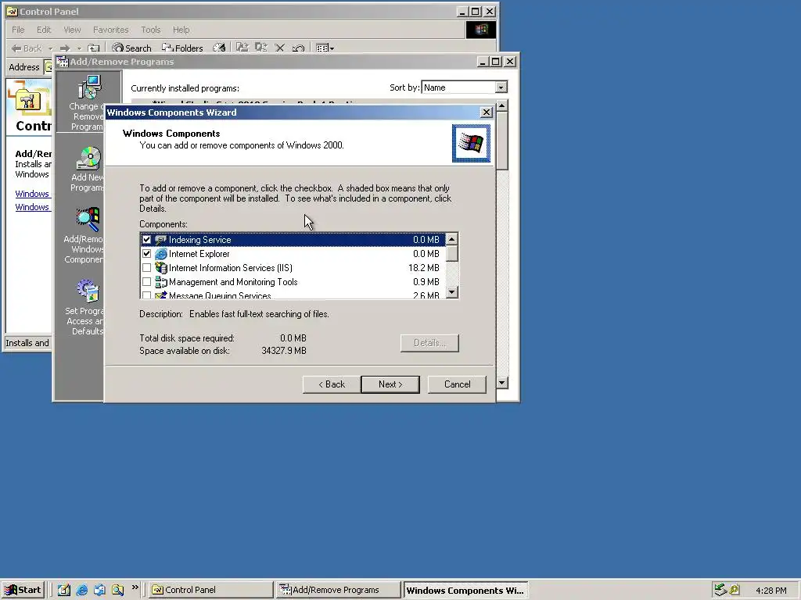The width and height of the screenshot is (801, 600).
Task: Click Management and Monitoring Tools icon
Action: 161,281
